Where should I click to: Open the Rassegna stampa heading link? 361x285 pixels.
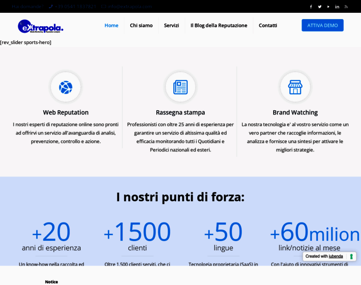pyautogui.click(x=180, y=113)
